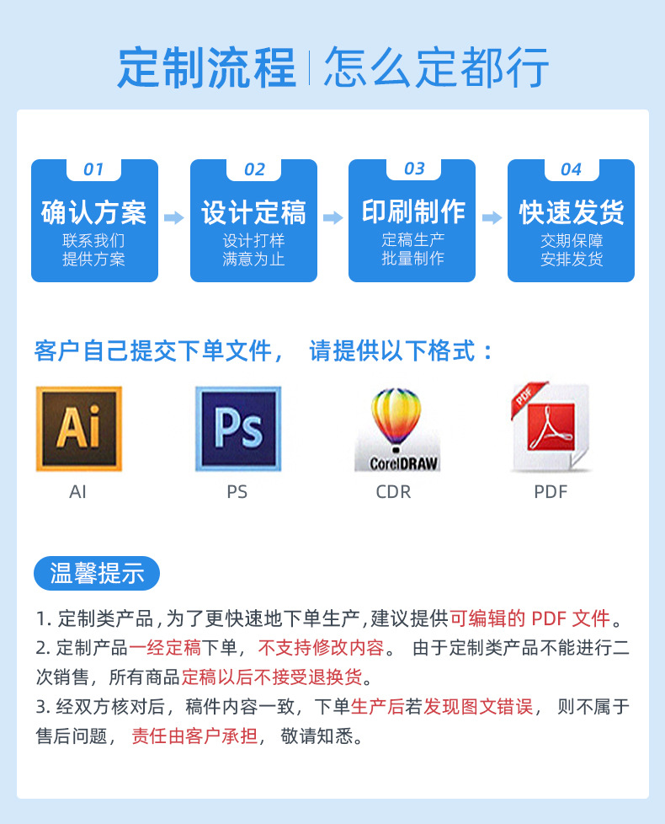Select the 设计定稿 step card
Screen dimensions: 665x824
253,221
